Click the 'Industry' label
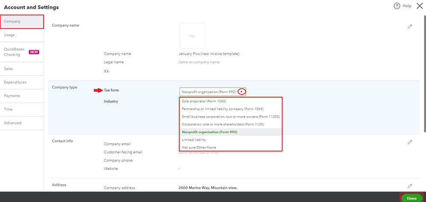The width and height of the screenshot is (426, 202). click(x=111, y=101)
